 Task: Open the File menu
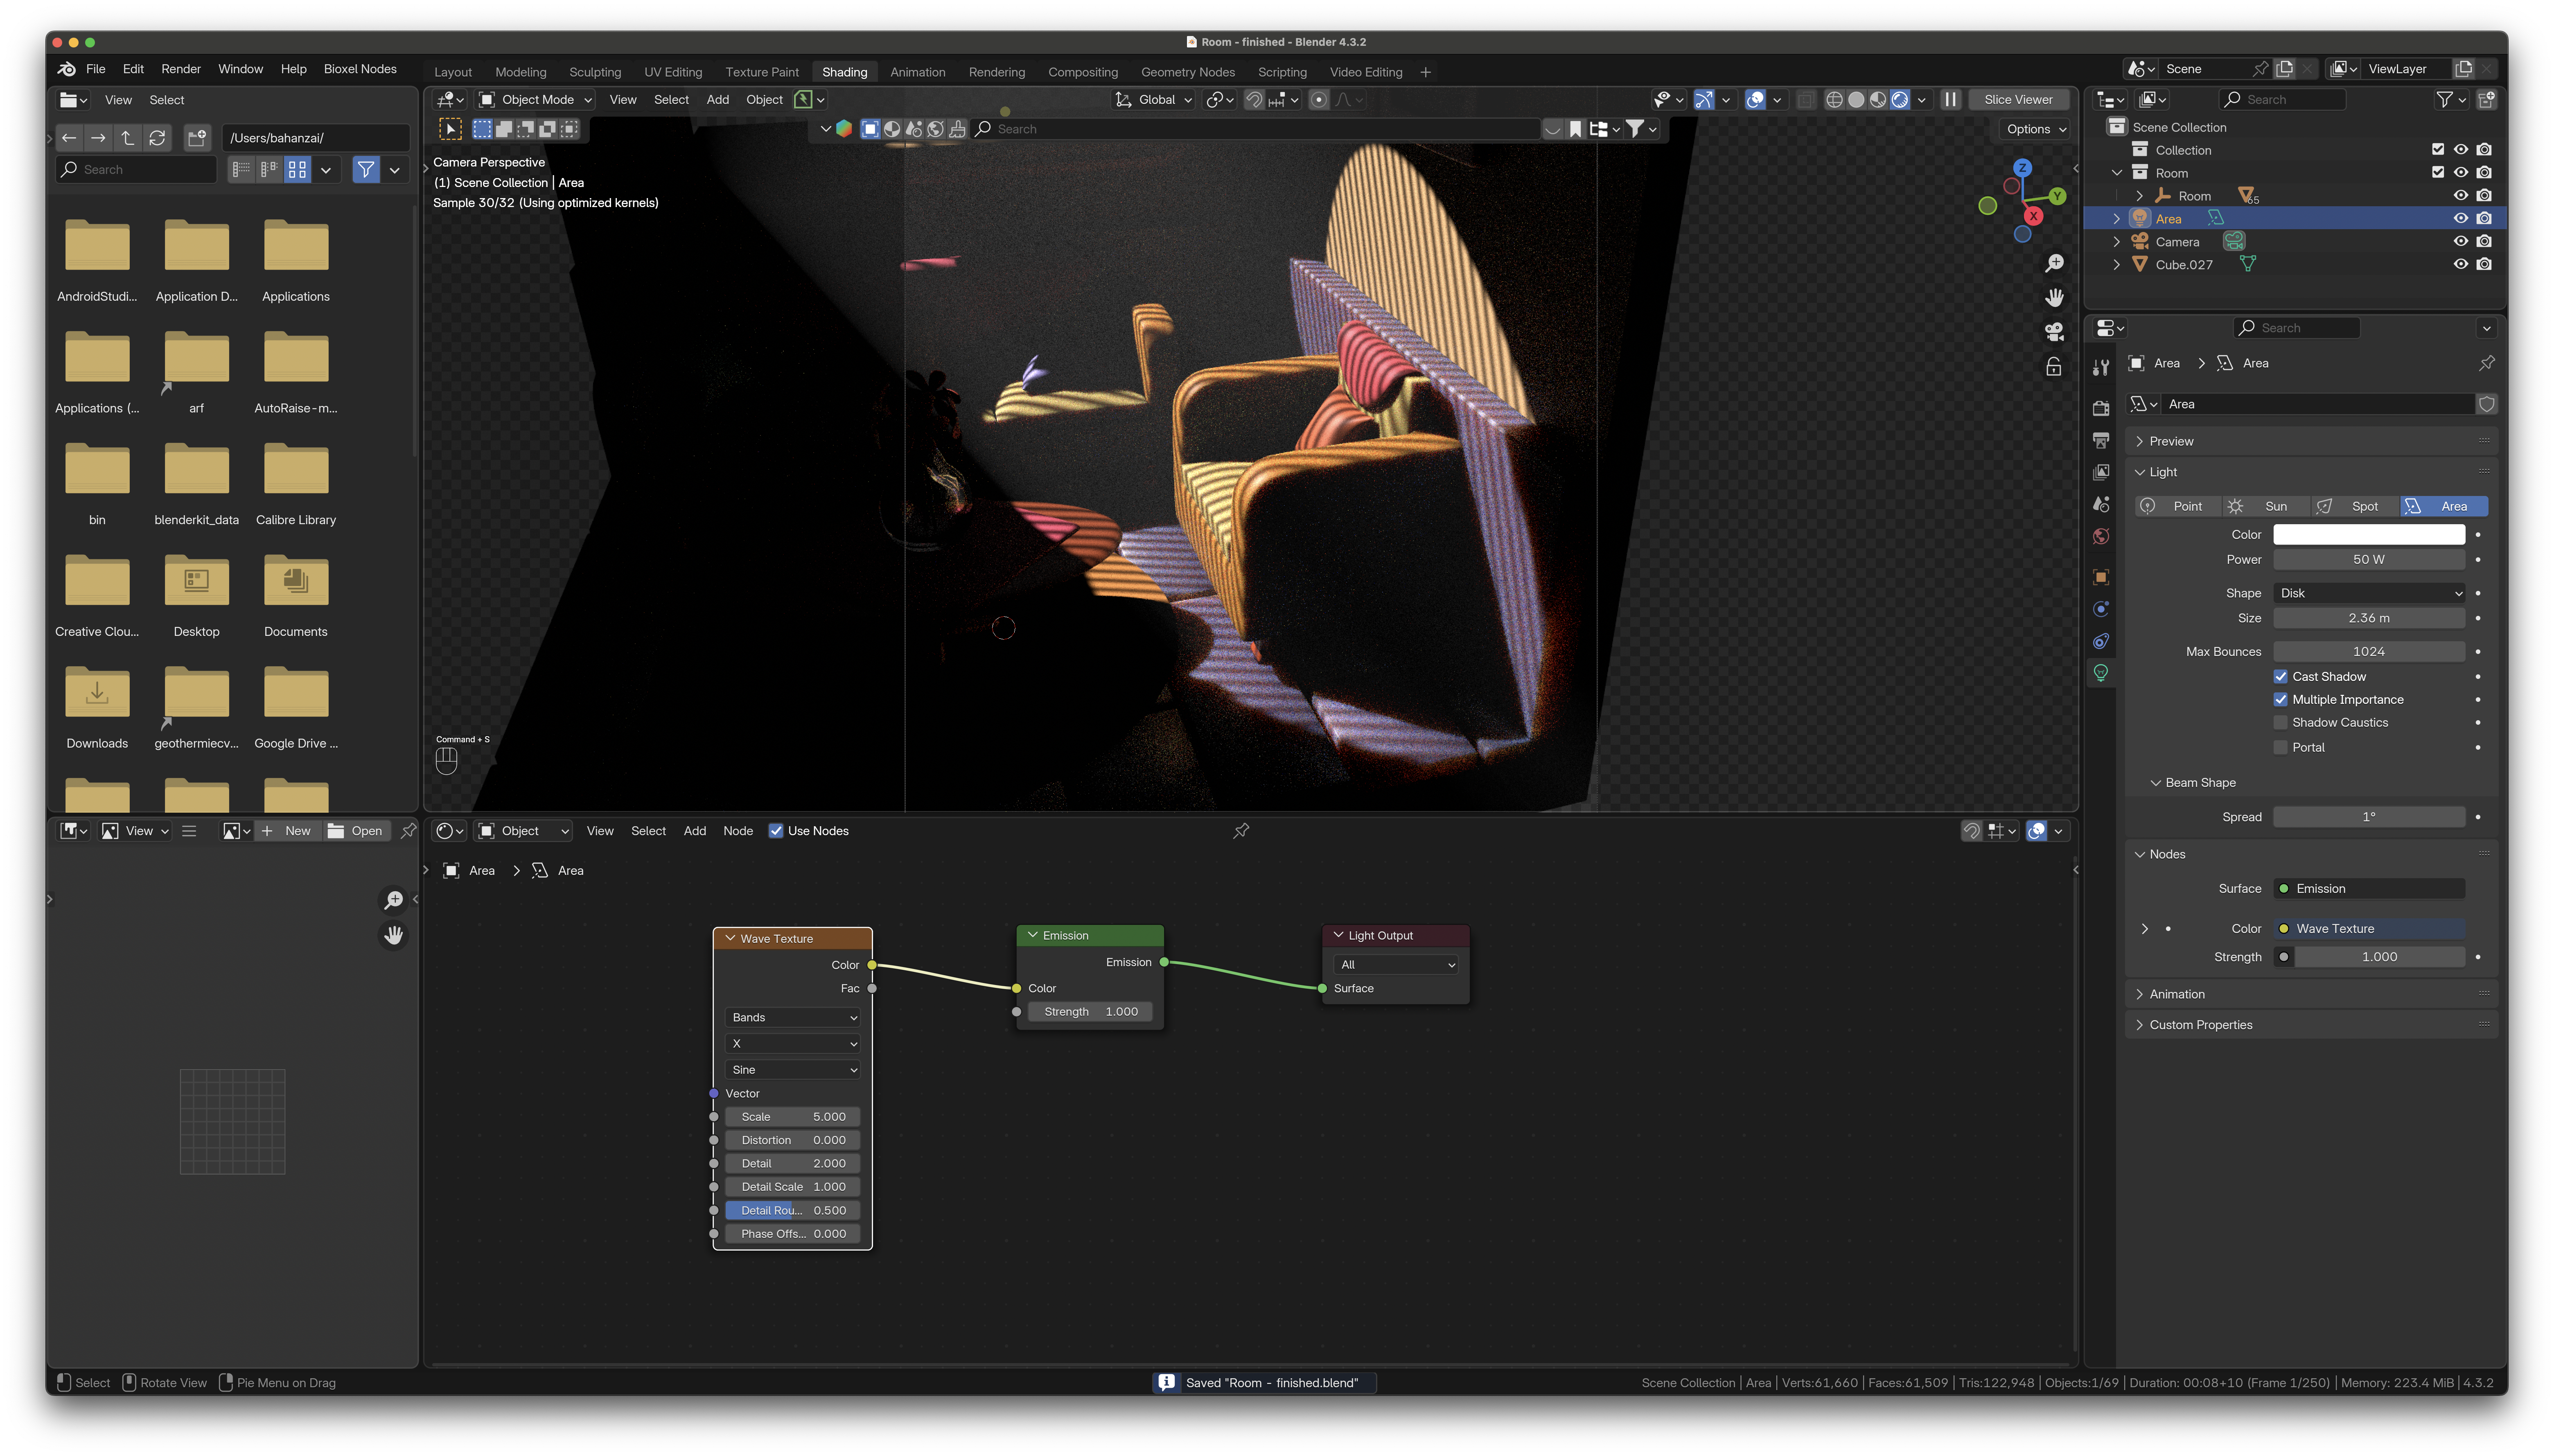coord(96,69)
